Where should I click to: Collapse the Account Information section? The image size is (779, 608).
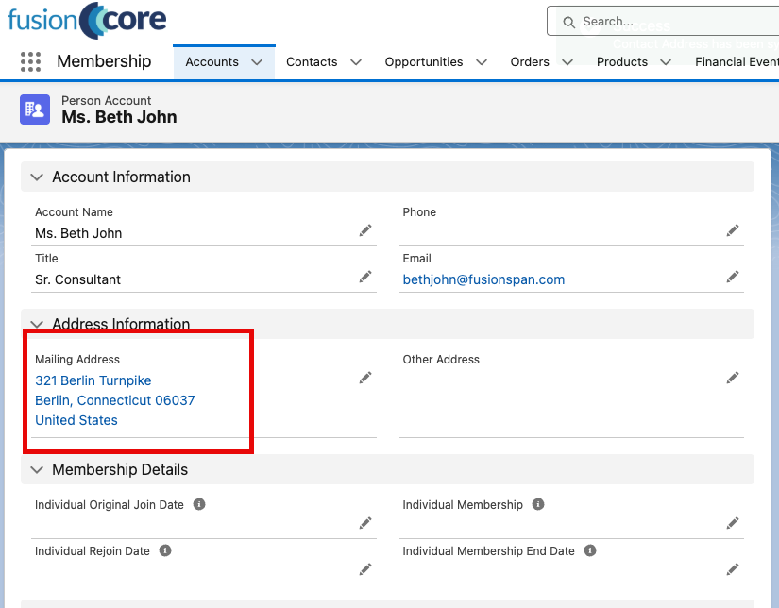(x=37, y=177)
